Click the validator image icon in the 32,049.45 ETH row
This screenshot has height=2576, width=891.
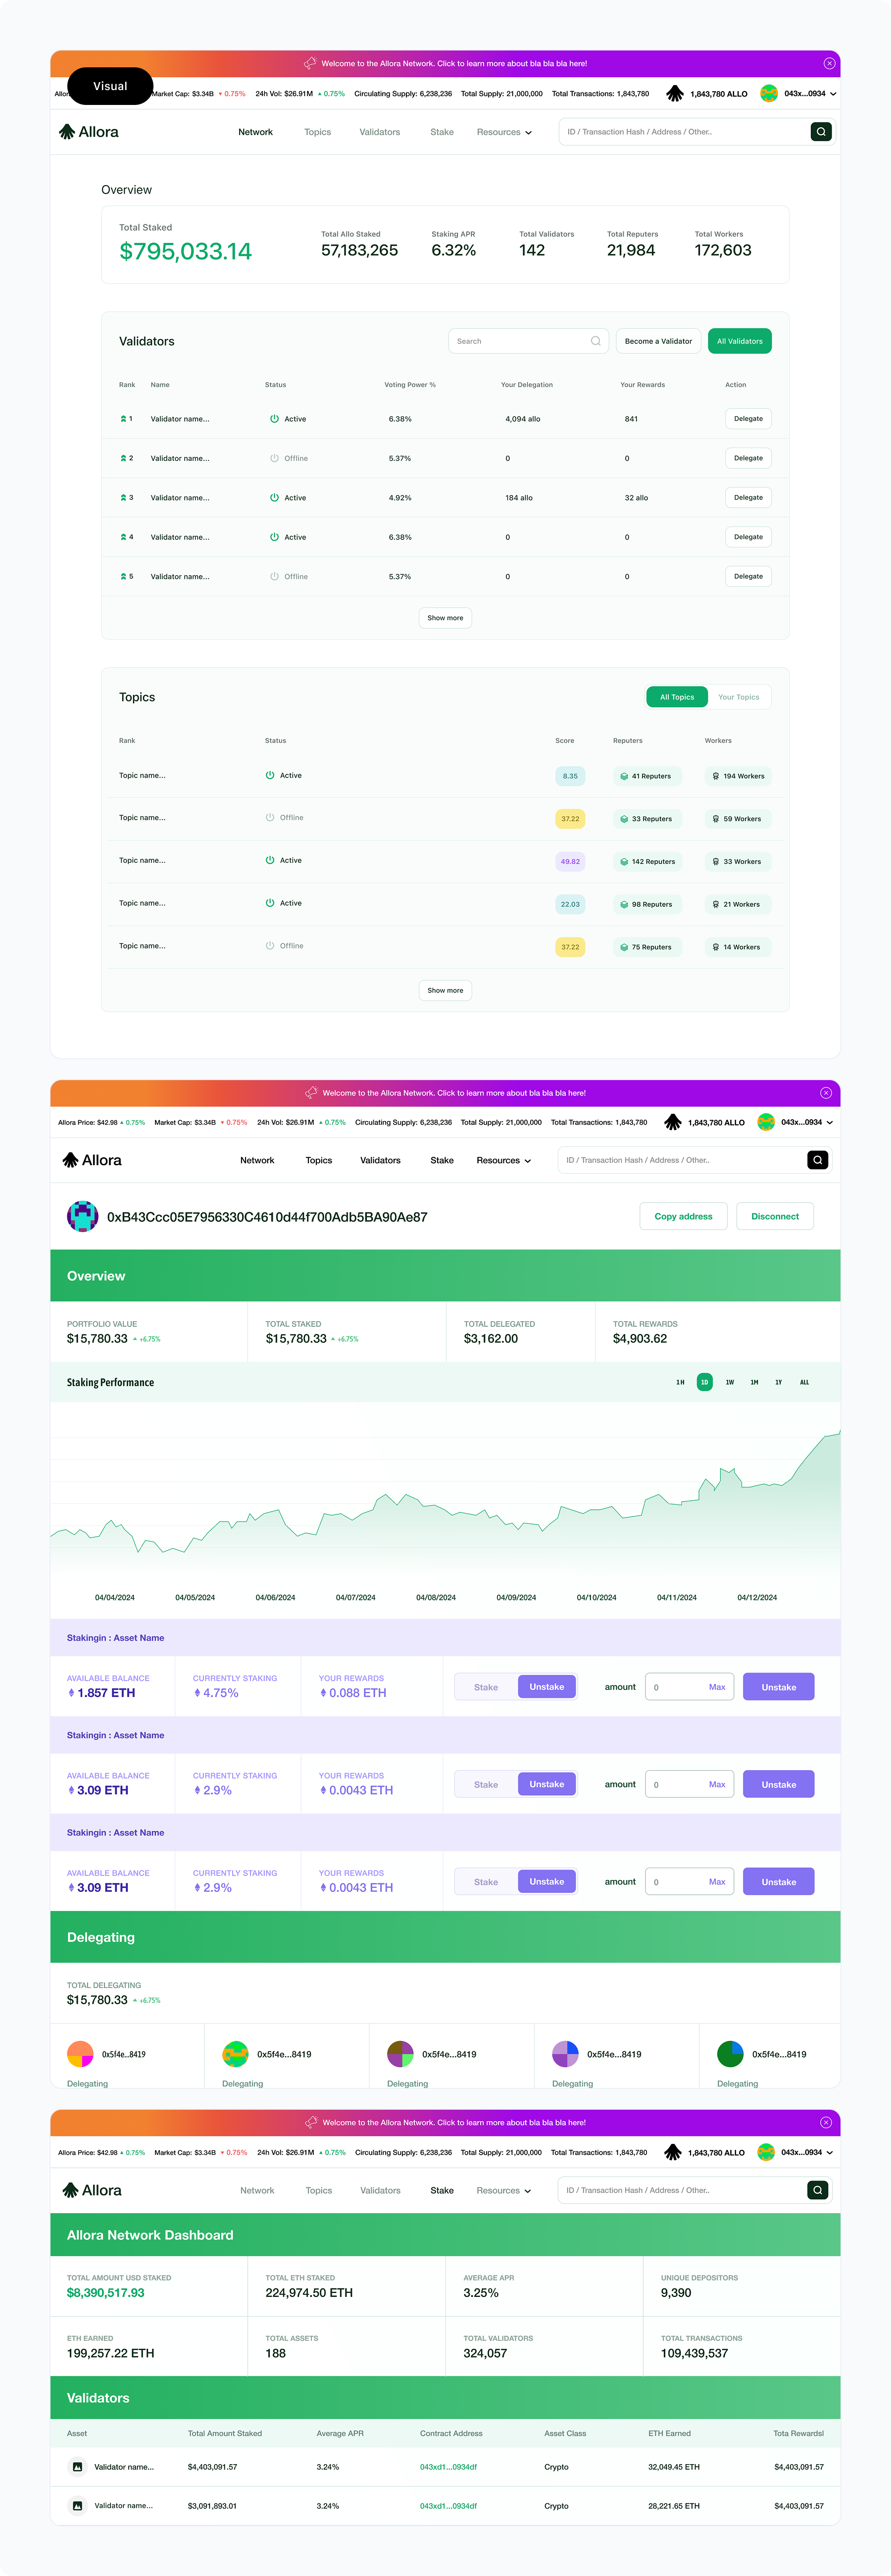tap(77, 2466)
